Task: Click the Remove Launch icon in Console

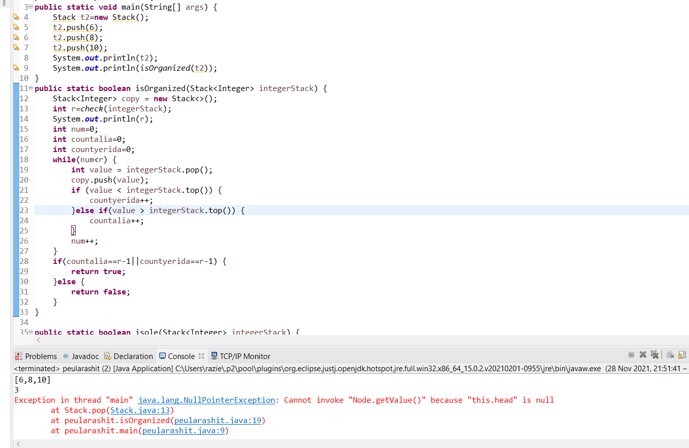Action: pyautogui.click(x=643, y=355)
